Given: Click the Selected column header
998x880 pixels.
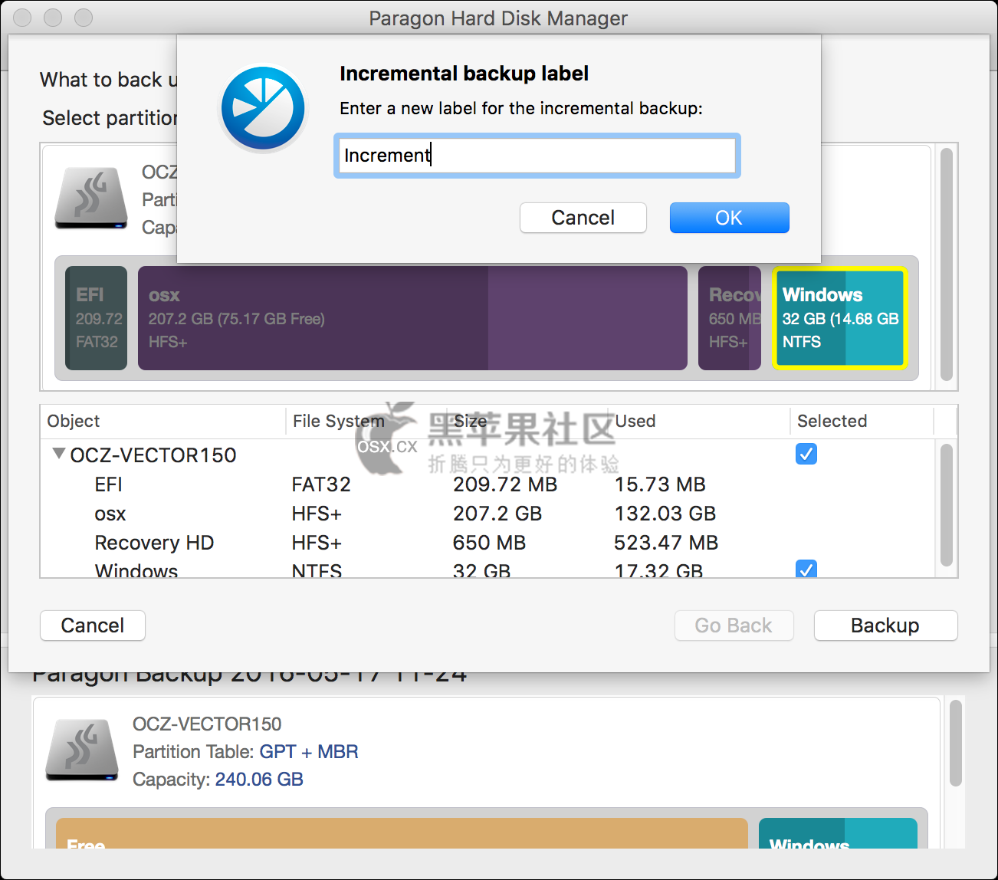Looking at the screenshot, I should point(862,421).
